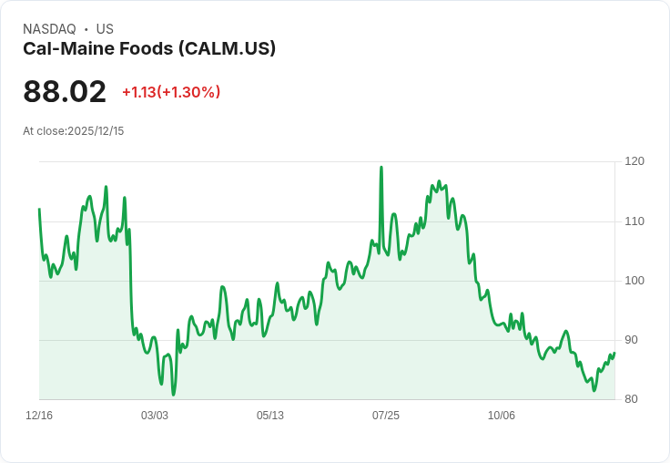The image size is (670, 463).
Task: Click the 05/13 date axis label
Action: (270, 415)
